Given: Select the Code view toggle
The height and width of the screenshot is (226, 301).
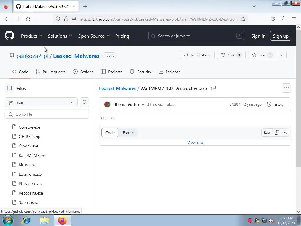Looking at the screenshot, I should [x=110, y=133].
